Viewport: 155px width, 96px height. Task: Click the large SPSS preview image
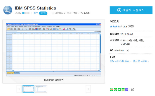pos(54,50)
